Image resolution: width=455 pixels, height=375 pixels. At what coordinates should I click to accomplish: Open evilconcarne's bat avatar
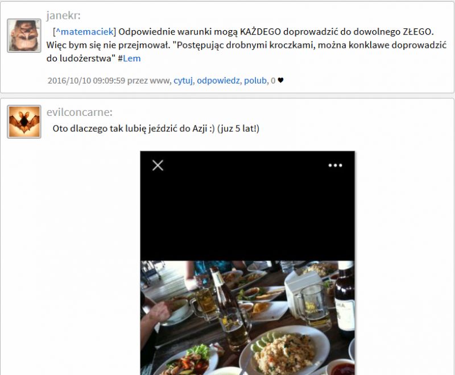(24, 122)
